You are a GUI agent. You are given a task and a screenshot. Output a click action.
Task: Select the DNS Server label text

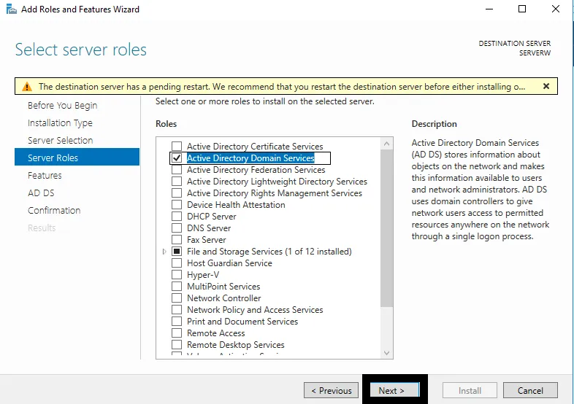pos(209,228)
